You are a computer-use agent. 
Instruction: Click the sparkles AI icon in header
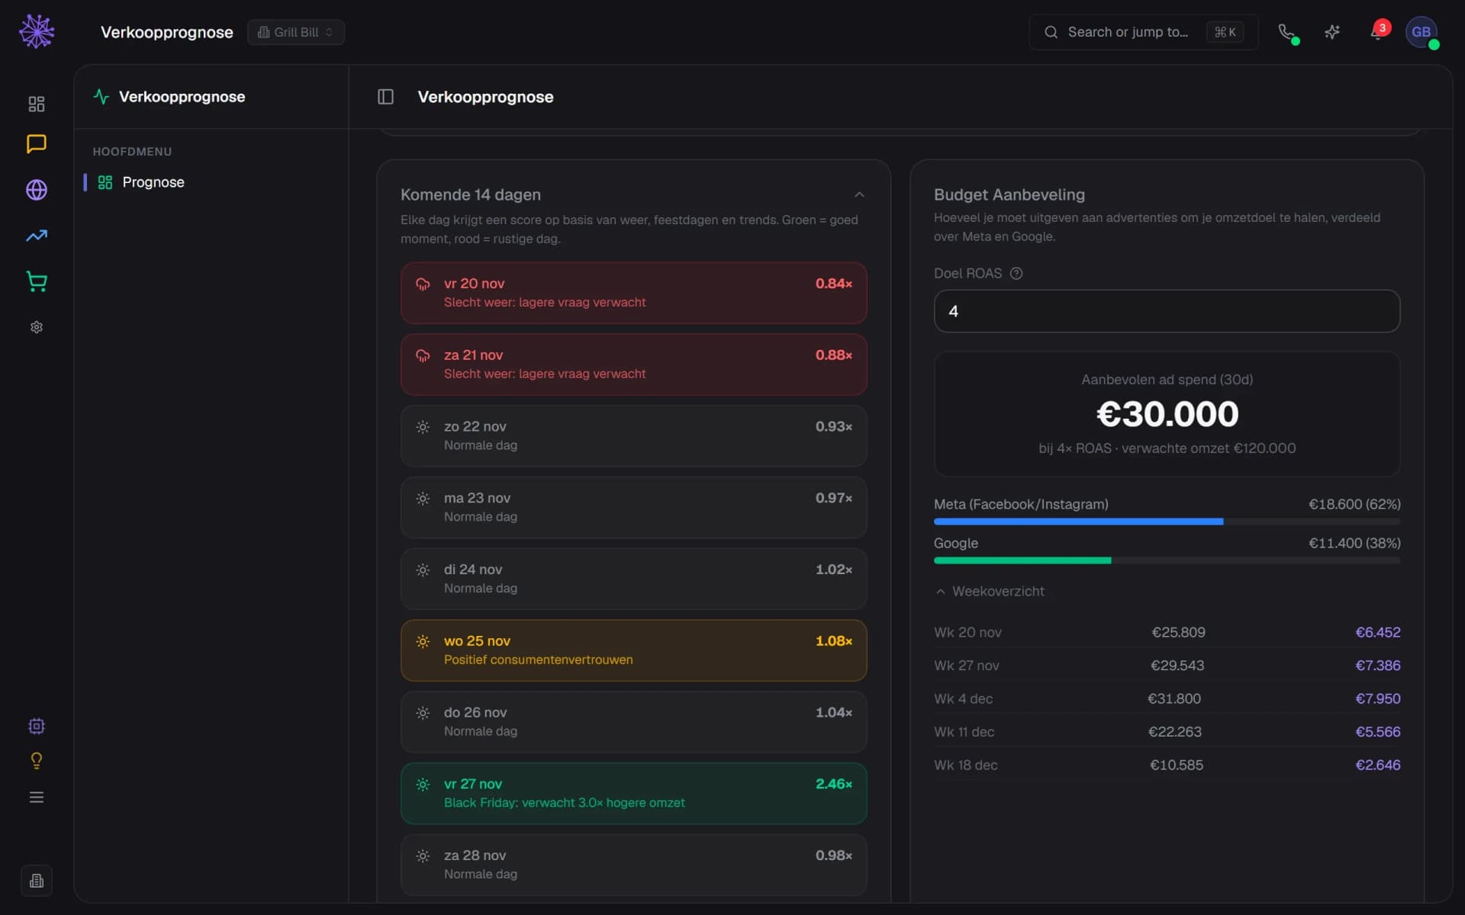point(1332,32)
